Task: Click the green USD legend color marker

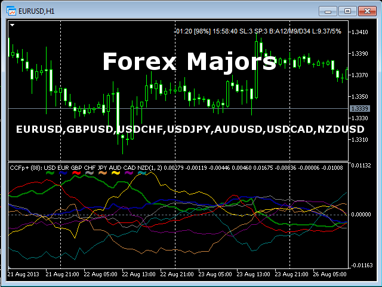Action: (x=50, y=173)
